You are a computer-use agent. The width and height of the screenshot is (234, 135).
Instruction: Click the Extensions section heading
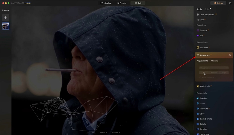tap(202, 42)
